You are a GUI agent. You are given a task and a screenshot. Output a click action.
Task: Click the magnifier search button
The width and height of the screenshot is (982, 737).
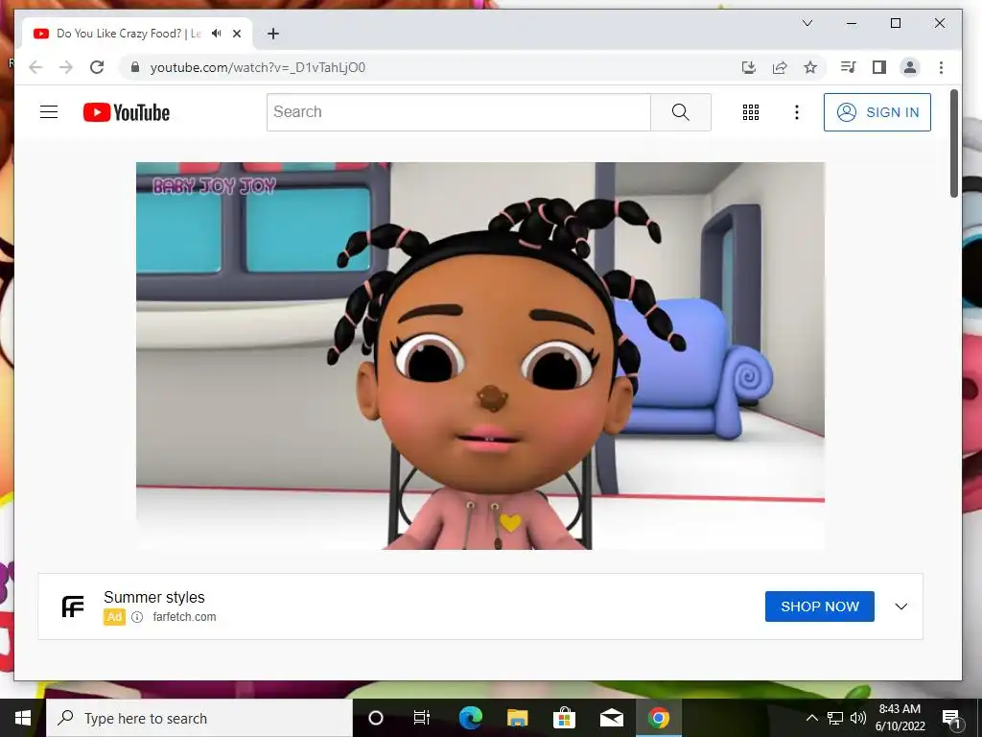point(681,112)
